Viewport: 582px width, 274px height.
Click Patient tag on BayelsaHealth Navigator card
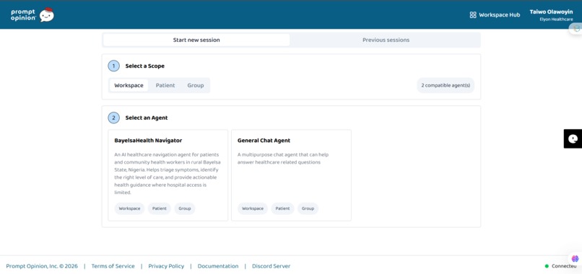pos(160,208)
